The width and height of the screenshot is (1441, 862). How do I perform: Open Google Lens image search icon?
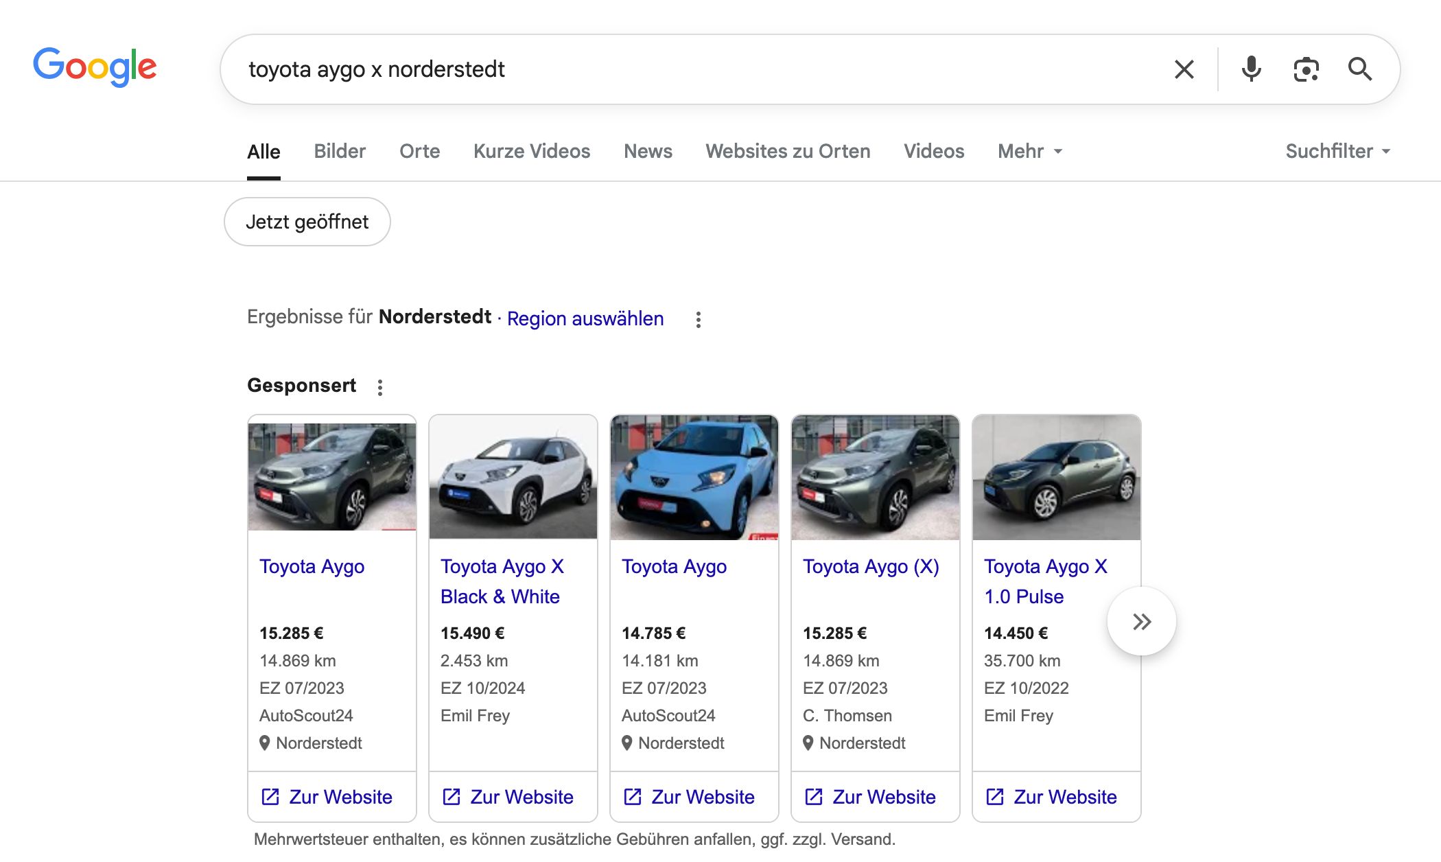click(x=1306, y=69)
